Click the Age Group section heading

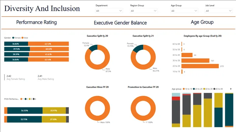coord(202,22)
